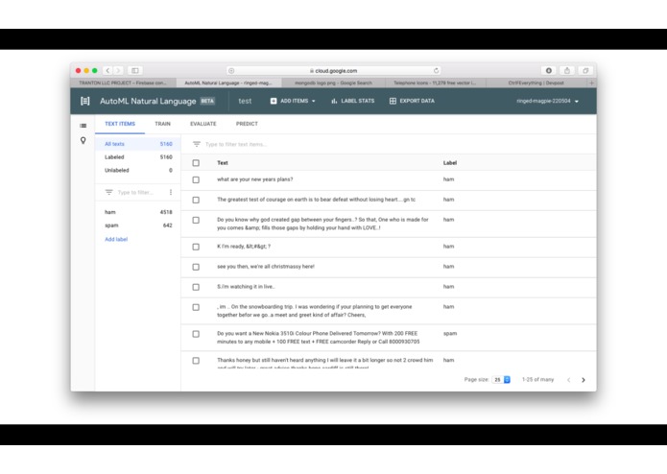667x474 pixels.
Task: Check the 'K I'm ready' row
Action: [x=196, y=247]
